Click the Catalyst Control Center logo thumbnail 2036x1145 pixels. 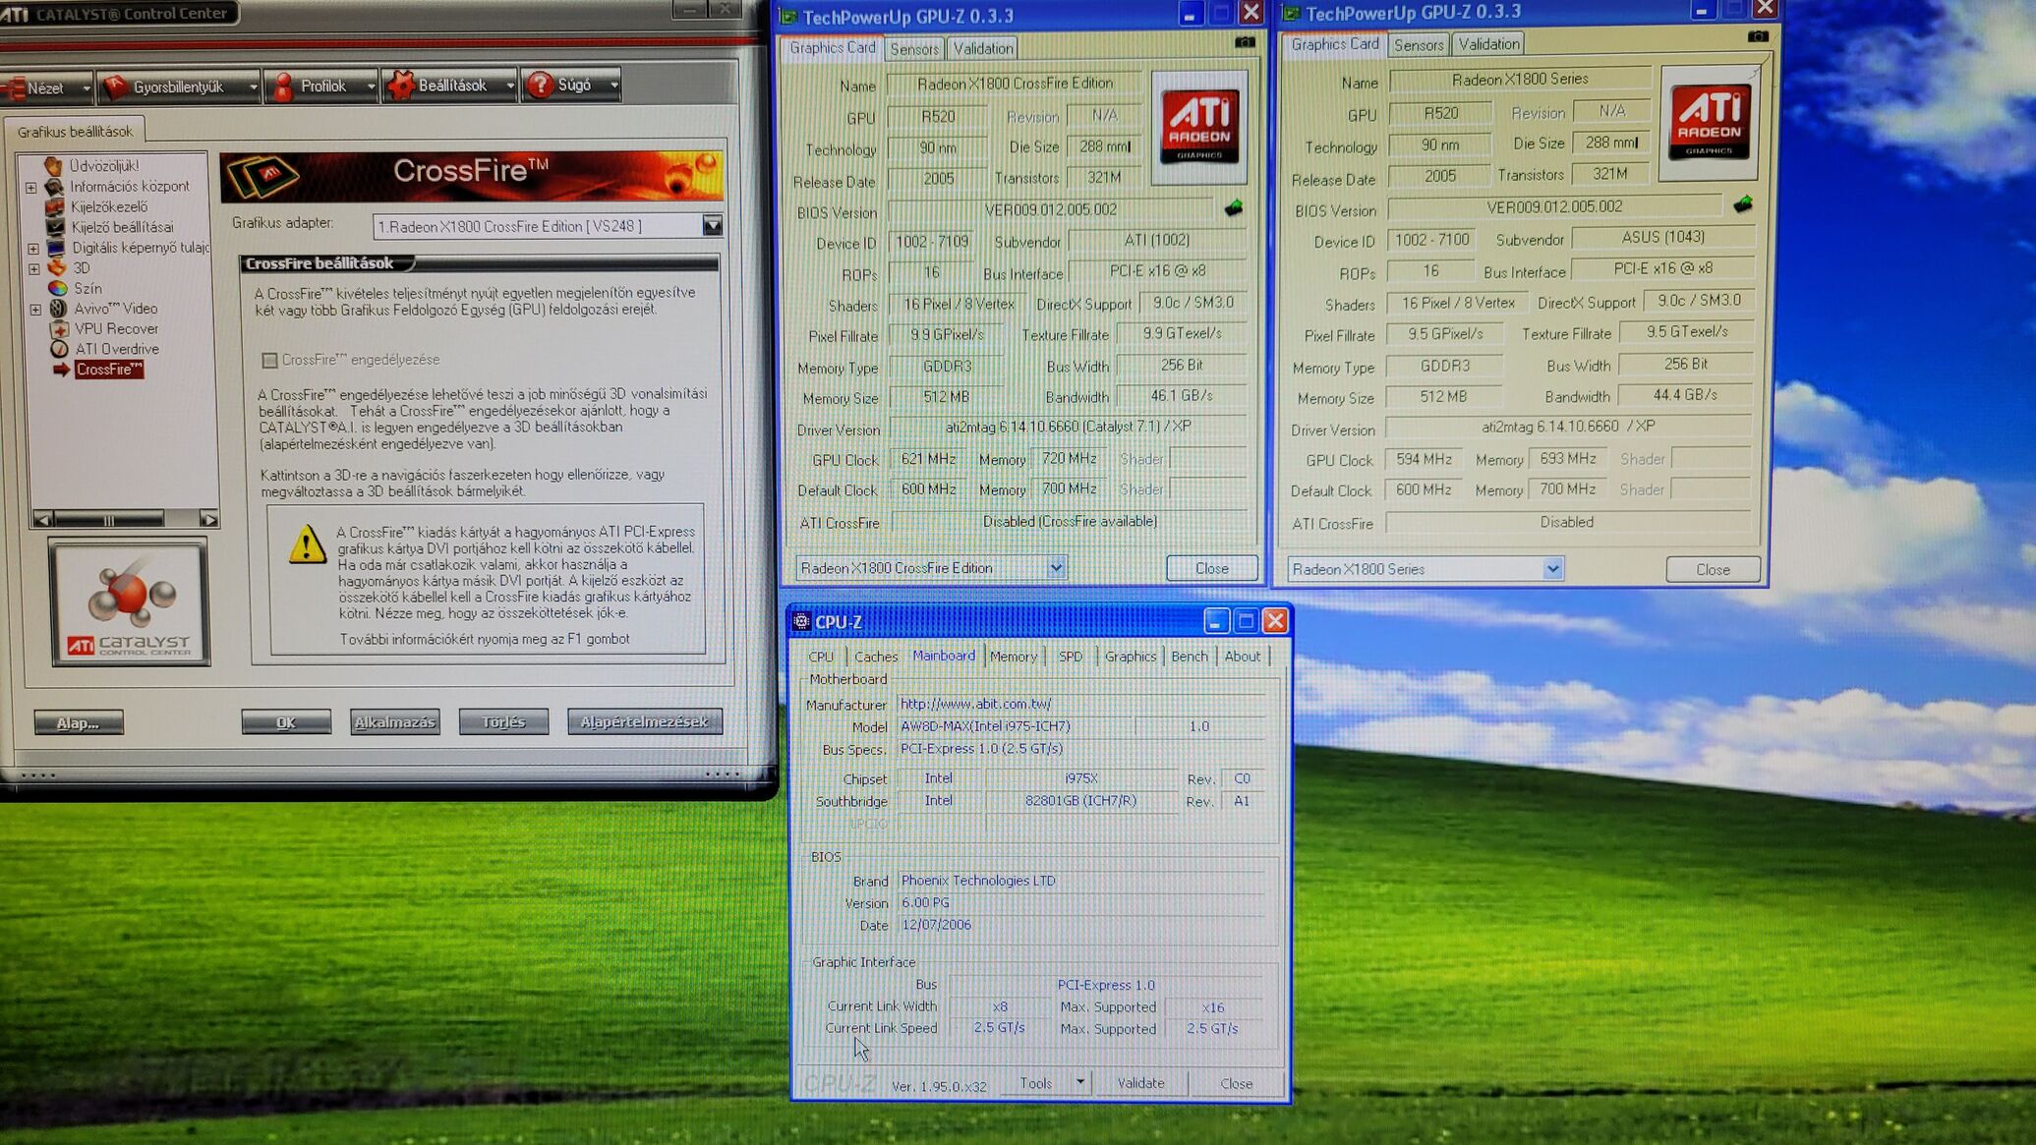pos(131,603)
